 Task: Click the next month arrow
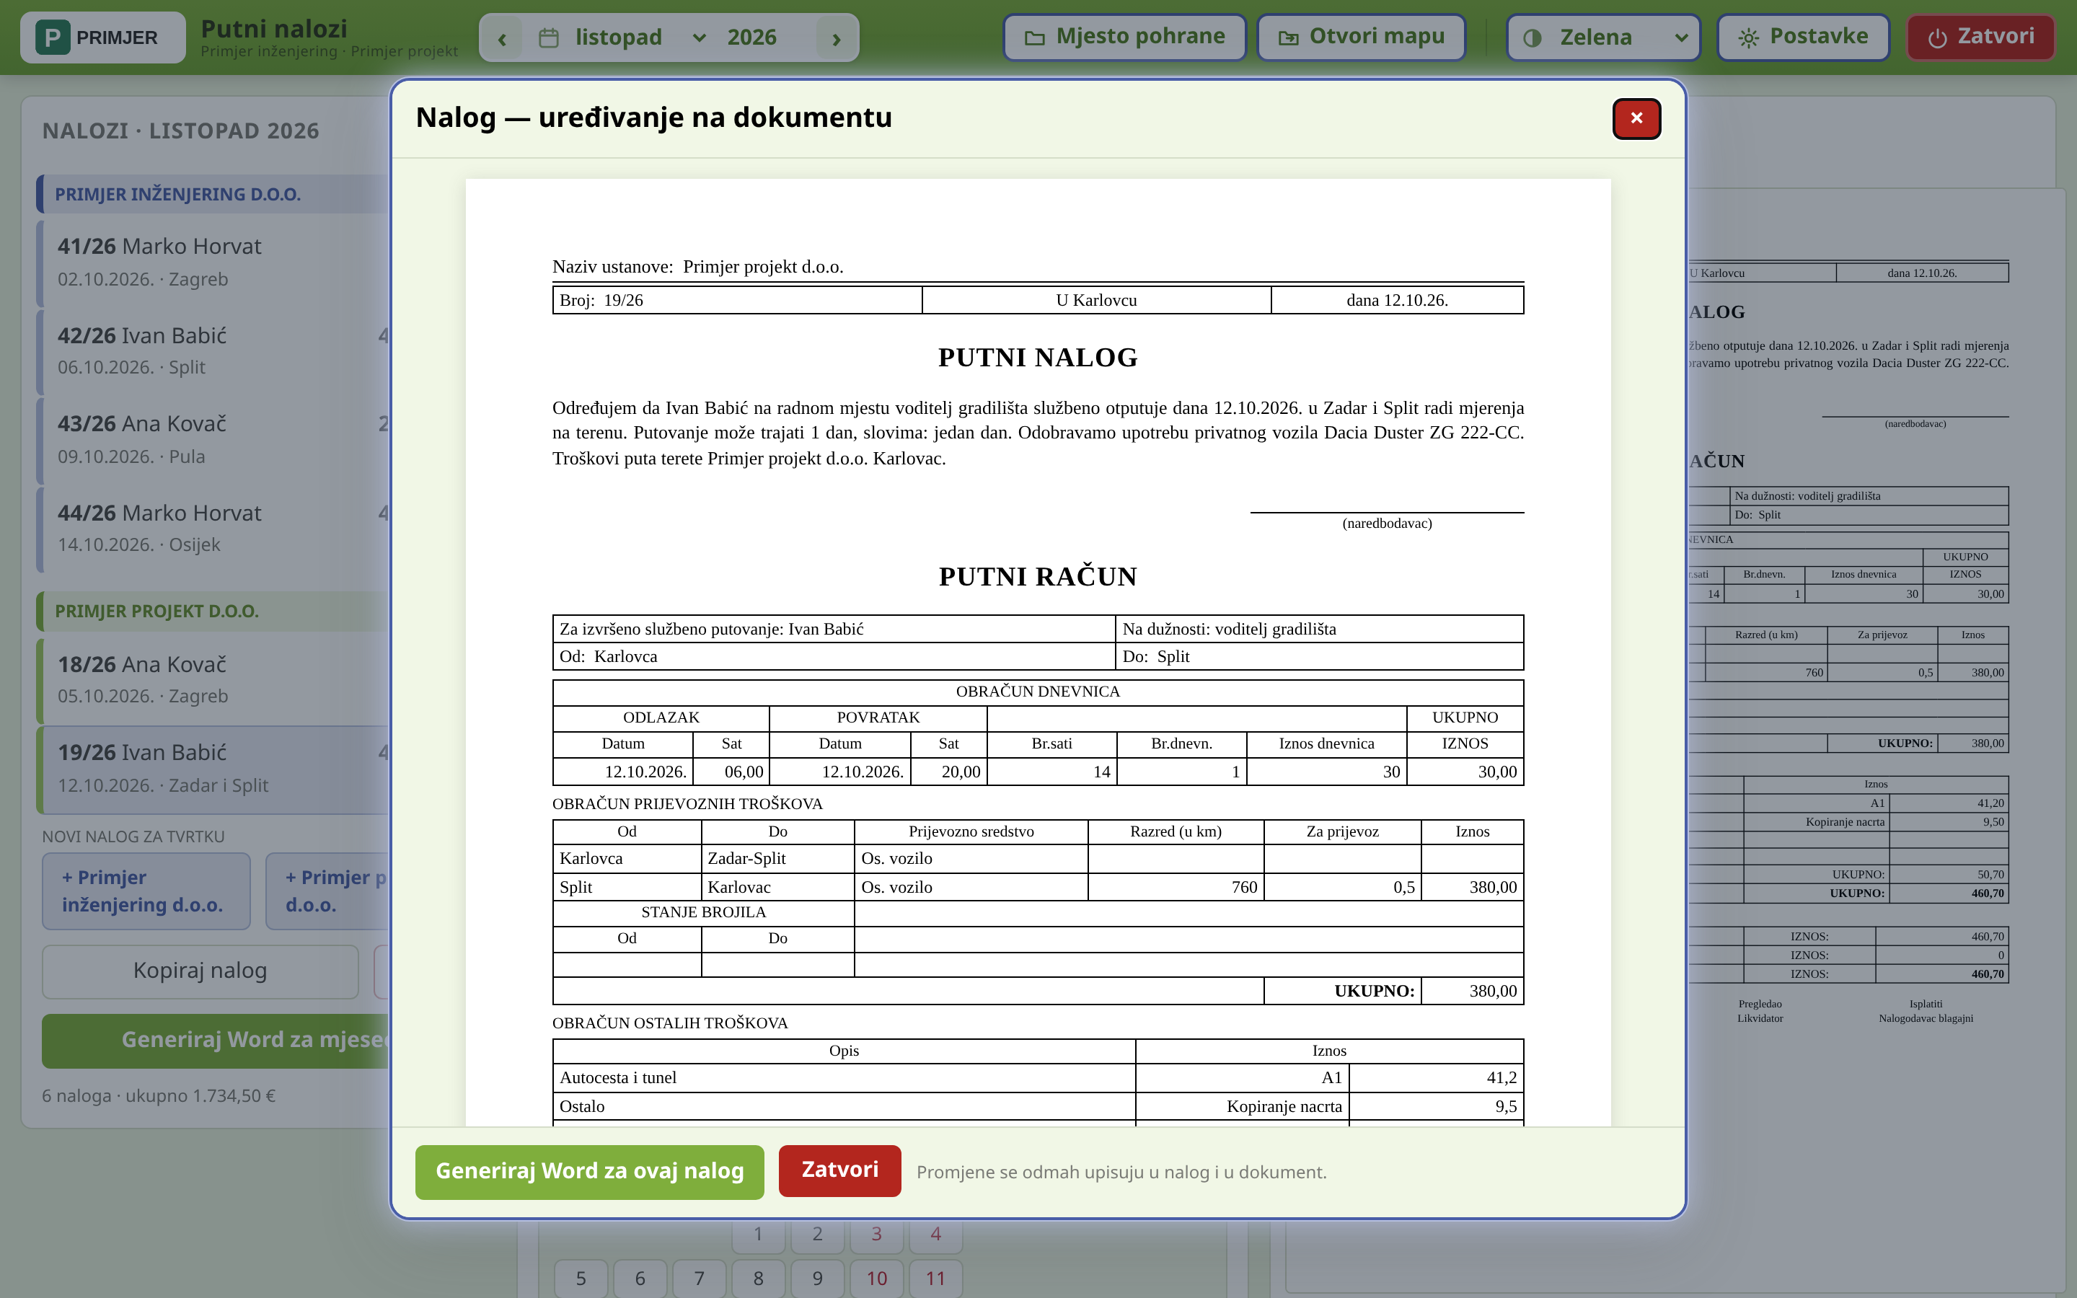click(836, 39)
